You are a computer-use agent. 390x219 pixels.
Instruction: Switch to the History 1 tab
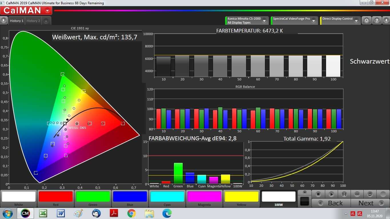(x=17, y=21)
